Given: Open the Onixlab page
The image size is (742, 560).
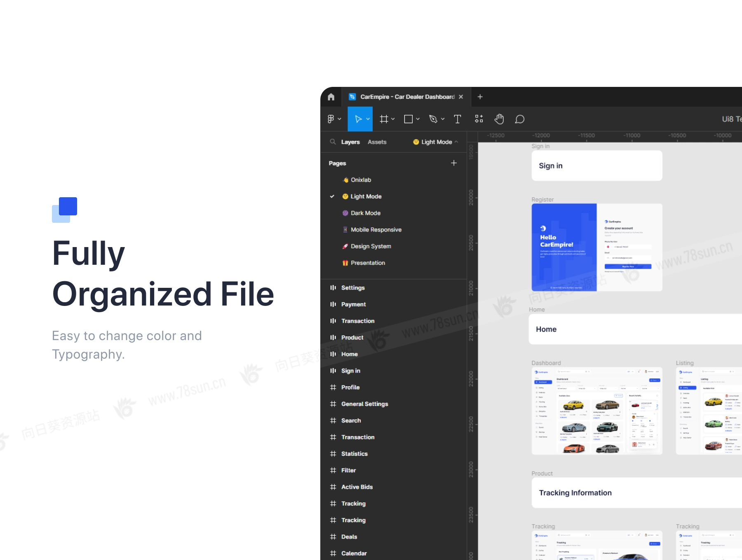Looking at the screenshot, I should click(x=393, y=180).
